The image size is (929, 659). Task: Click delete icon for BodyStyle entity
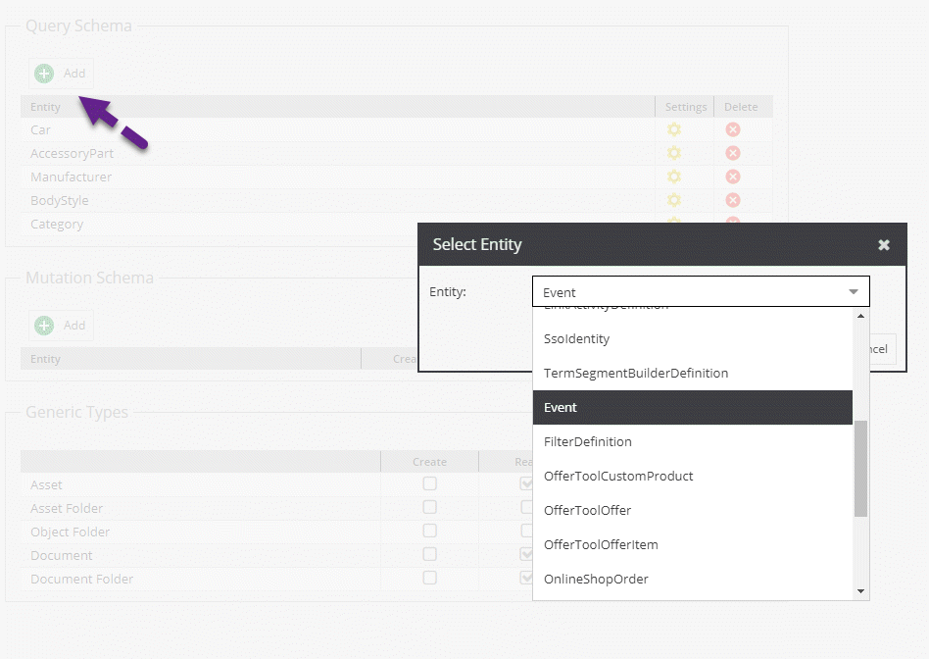point(732,200)
